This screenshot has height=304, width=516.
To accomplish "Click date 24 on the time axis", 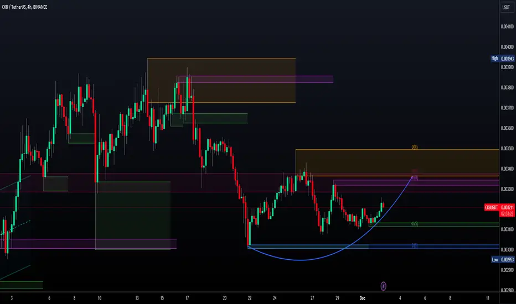I will [275, 298].
